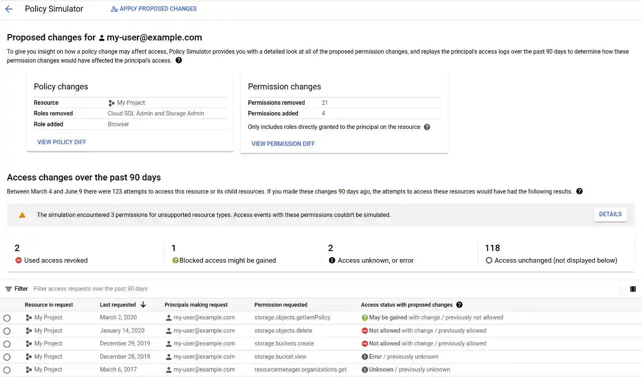Screen dimensions: 642x379
Task: Click the warning triangle in simulation notice
Action: pos(22,215)
